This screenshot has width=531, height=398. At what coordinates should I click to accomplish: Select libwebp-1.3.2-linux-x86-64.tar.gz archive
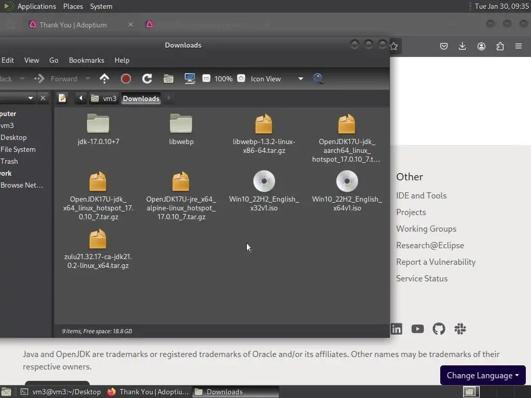coord(264,124)
